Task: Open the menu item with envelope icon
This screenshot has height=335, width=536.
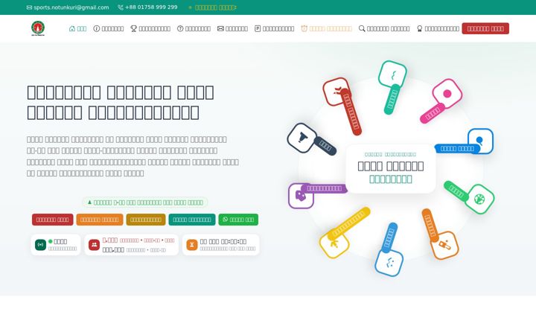Action: click(232, 28)
